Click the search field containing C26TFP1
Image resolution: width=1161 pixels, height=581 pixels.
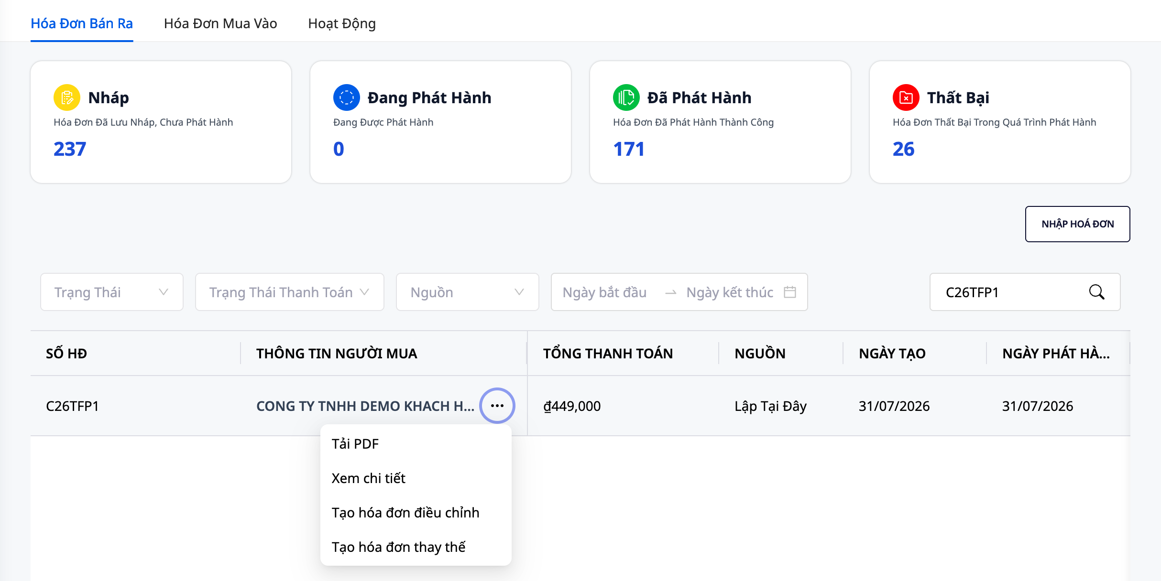1025,292
